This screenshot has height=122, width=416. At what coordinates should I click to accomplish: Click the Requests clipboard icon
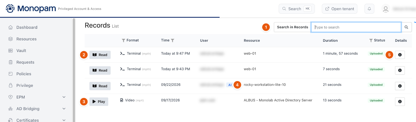click(x=11, y=62)
